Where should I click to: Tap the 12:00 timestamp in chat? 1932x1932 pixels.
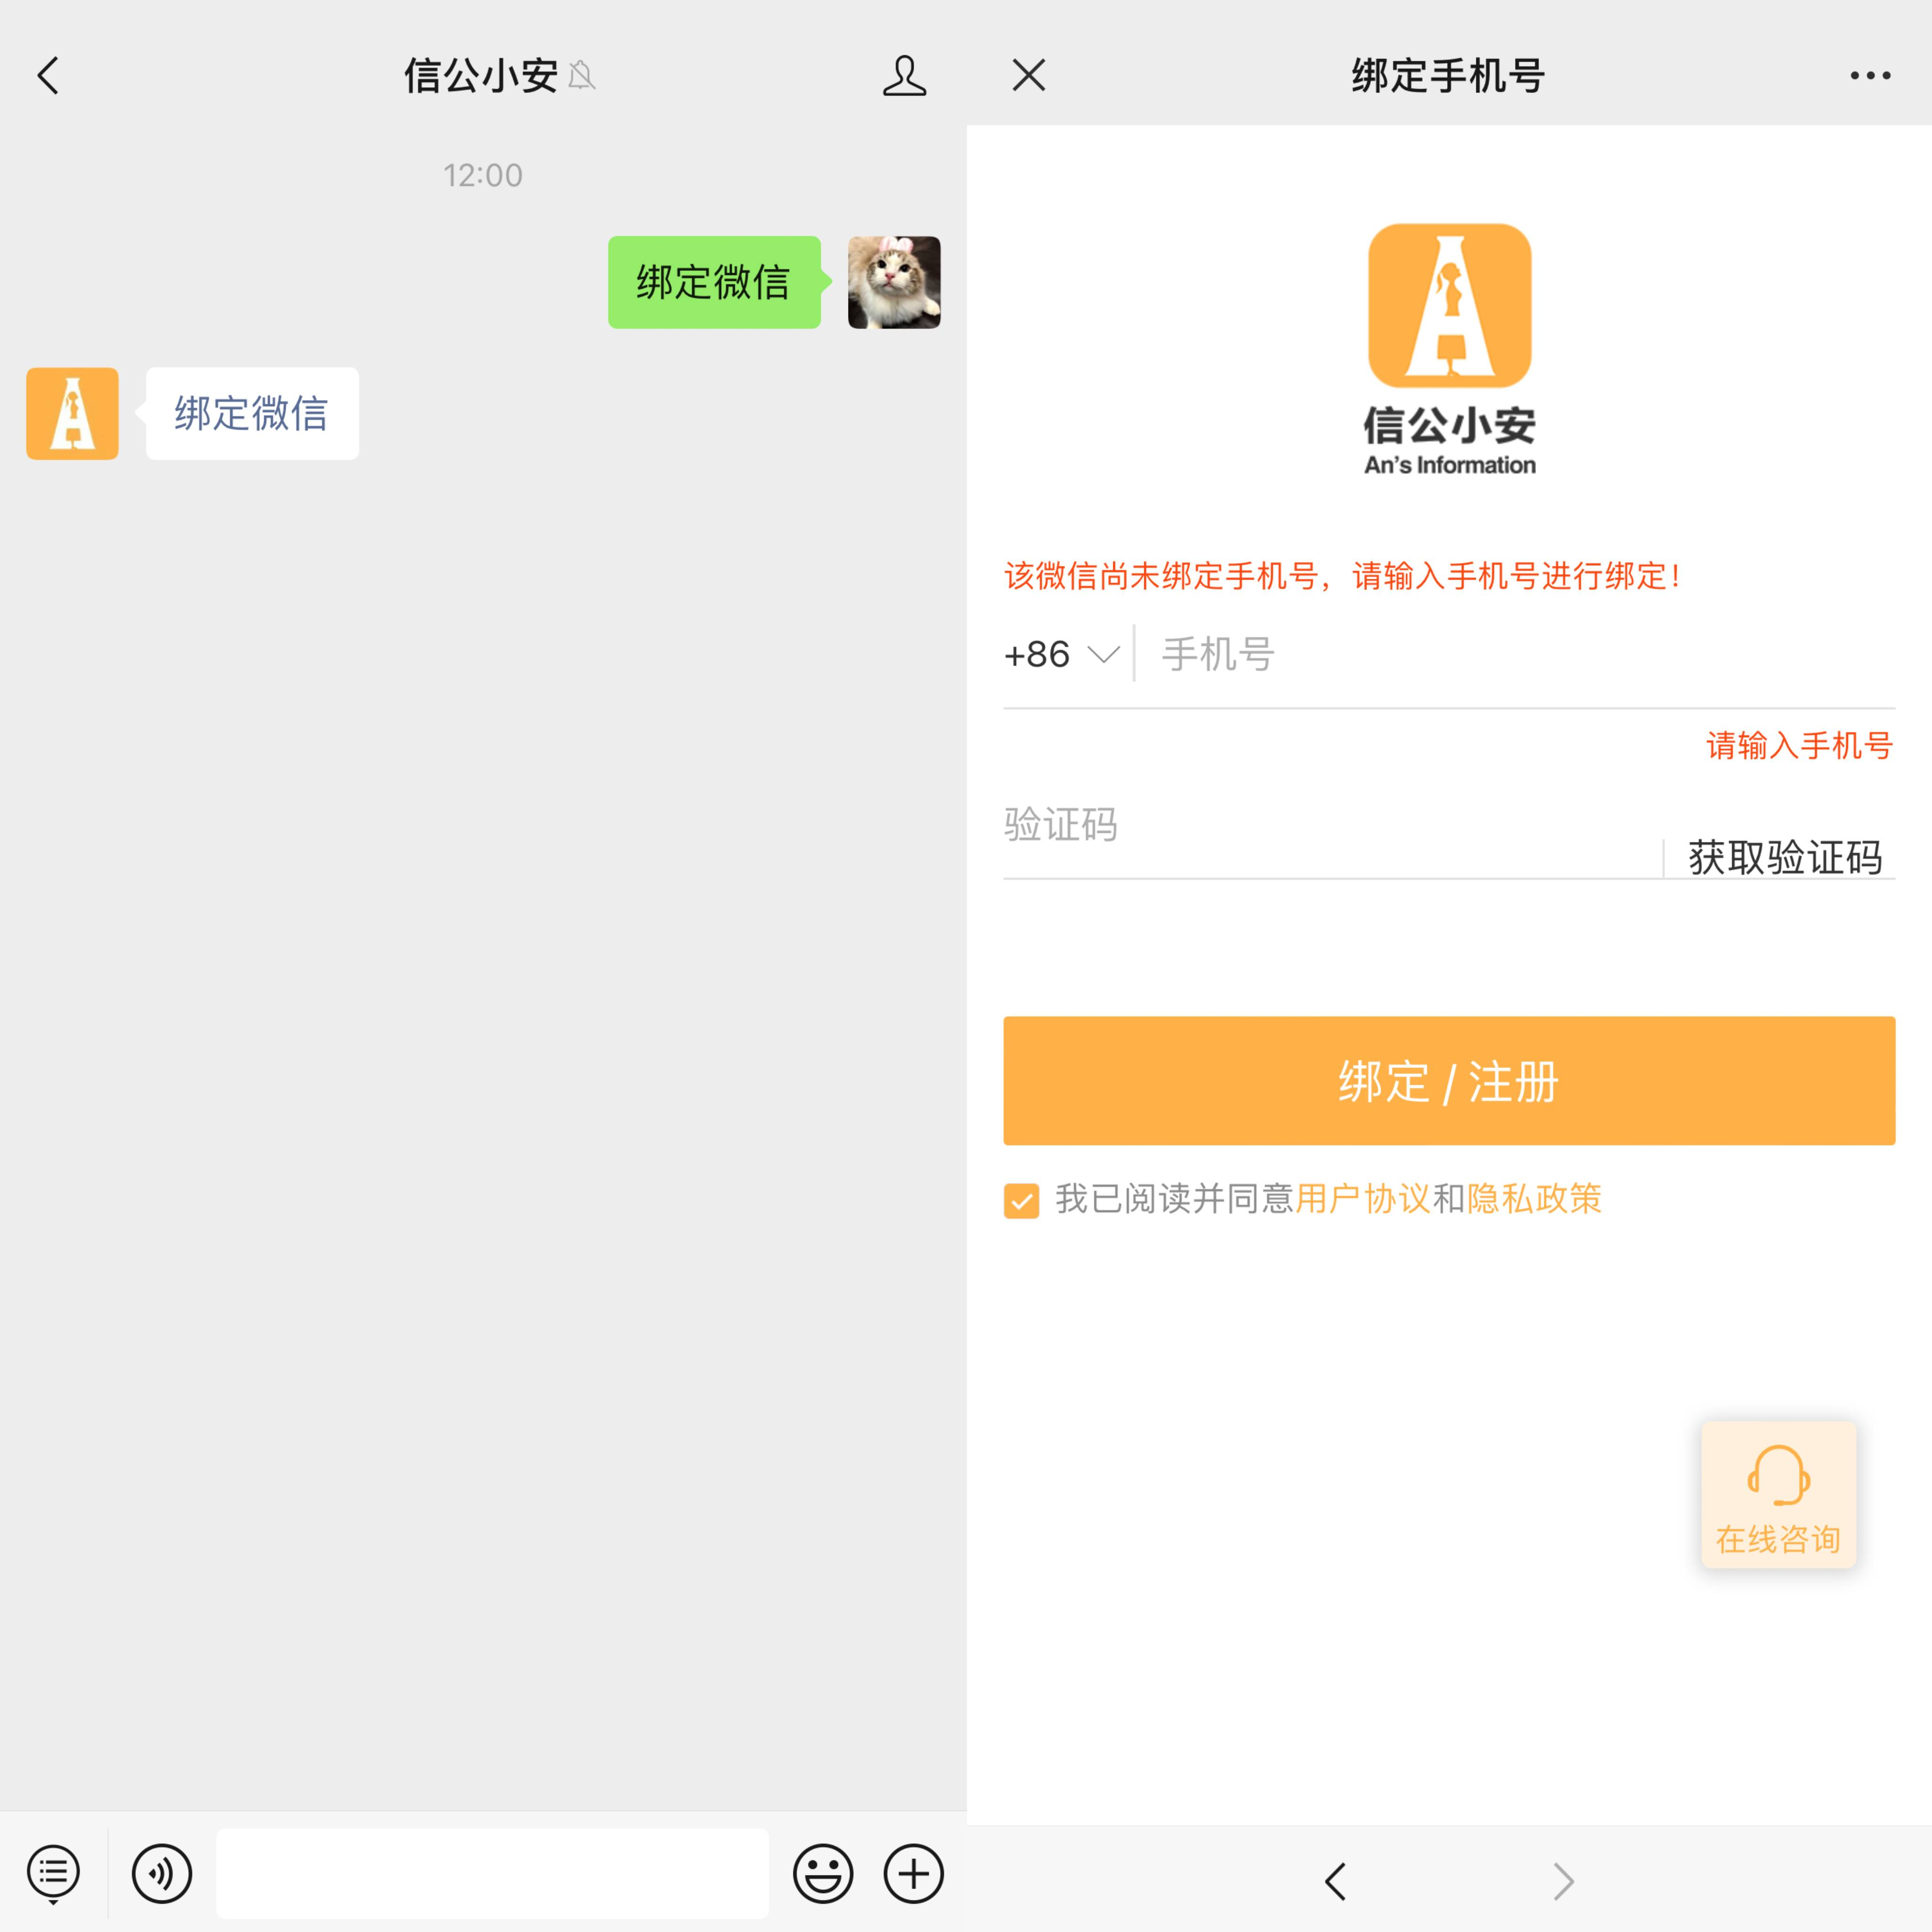point(483,175)
